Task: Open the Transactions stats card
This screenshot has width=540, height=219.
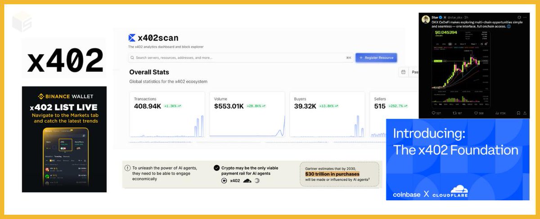Action: 167,114
